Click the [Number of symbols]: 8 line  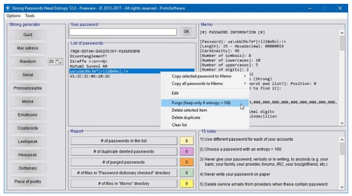point(225,56)
